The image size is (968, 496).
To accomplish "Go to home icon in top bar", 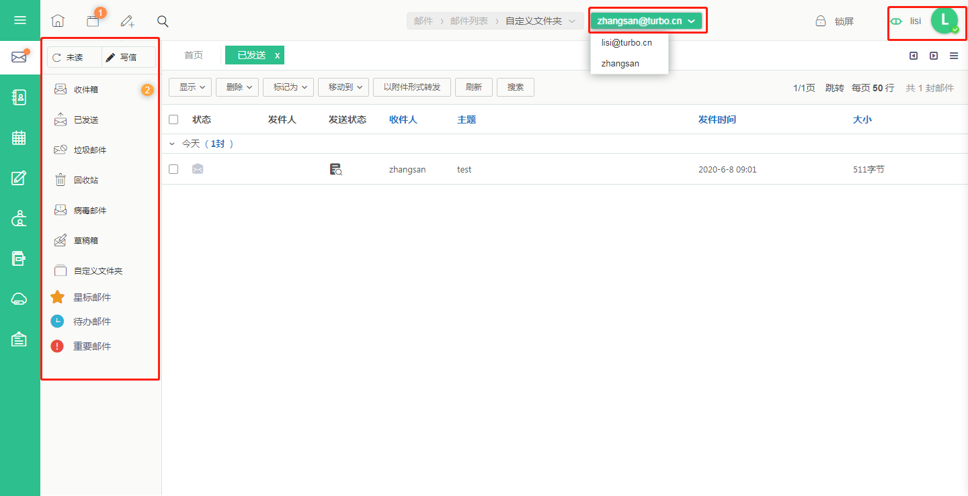I will click(x=58, y=21).
